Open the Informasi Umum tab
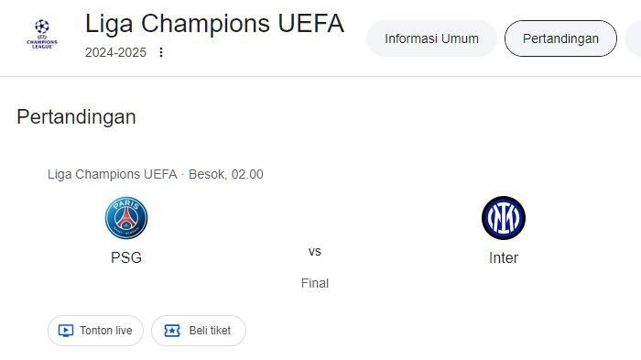 (x=431, y=38)
